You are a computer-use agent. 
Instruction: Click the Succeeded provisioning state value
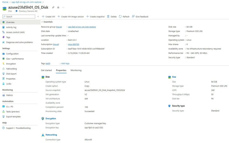pos(89,111)
